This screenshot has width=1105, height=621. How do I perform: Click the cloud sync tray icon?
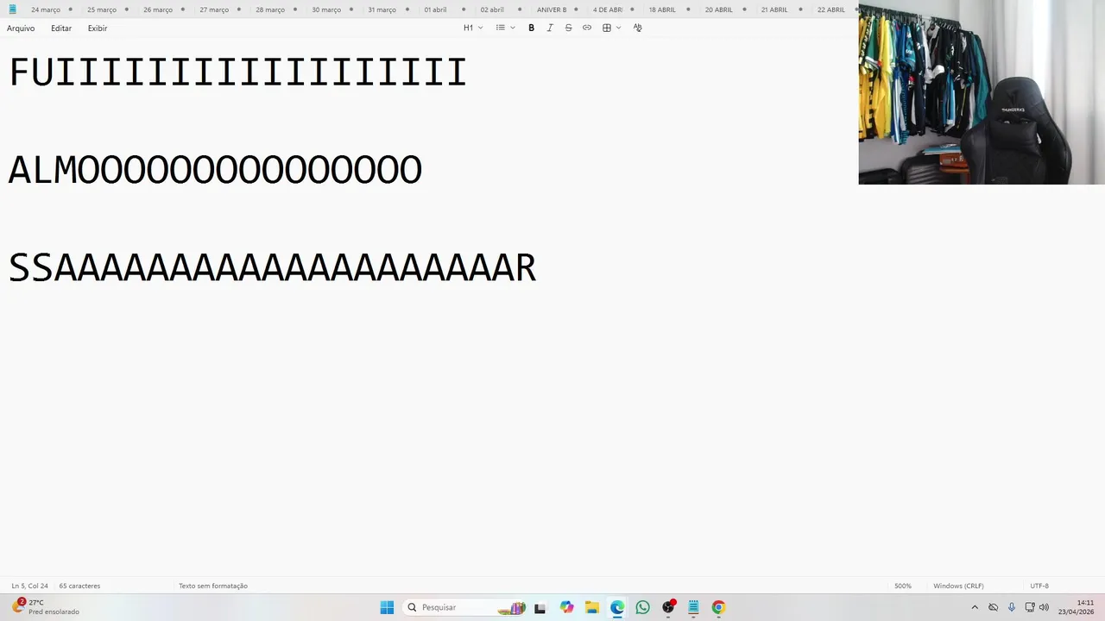click(993, 607)
